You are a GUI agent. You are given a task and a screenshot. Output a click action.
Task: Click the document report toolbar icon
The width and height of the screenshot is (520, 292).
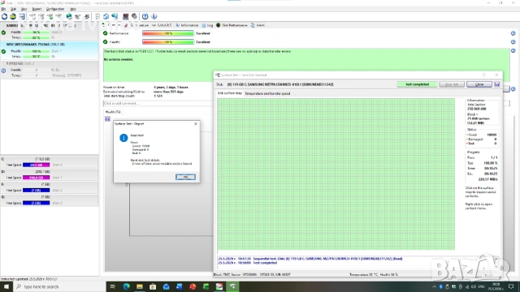coord(97,16)
